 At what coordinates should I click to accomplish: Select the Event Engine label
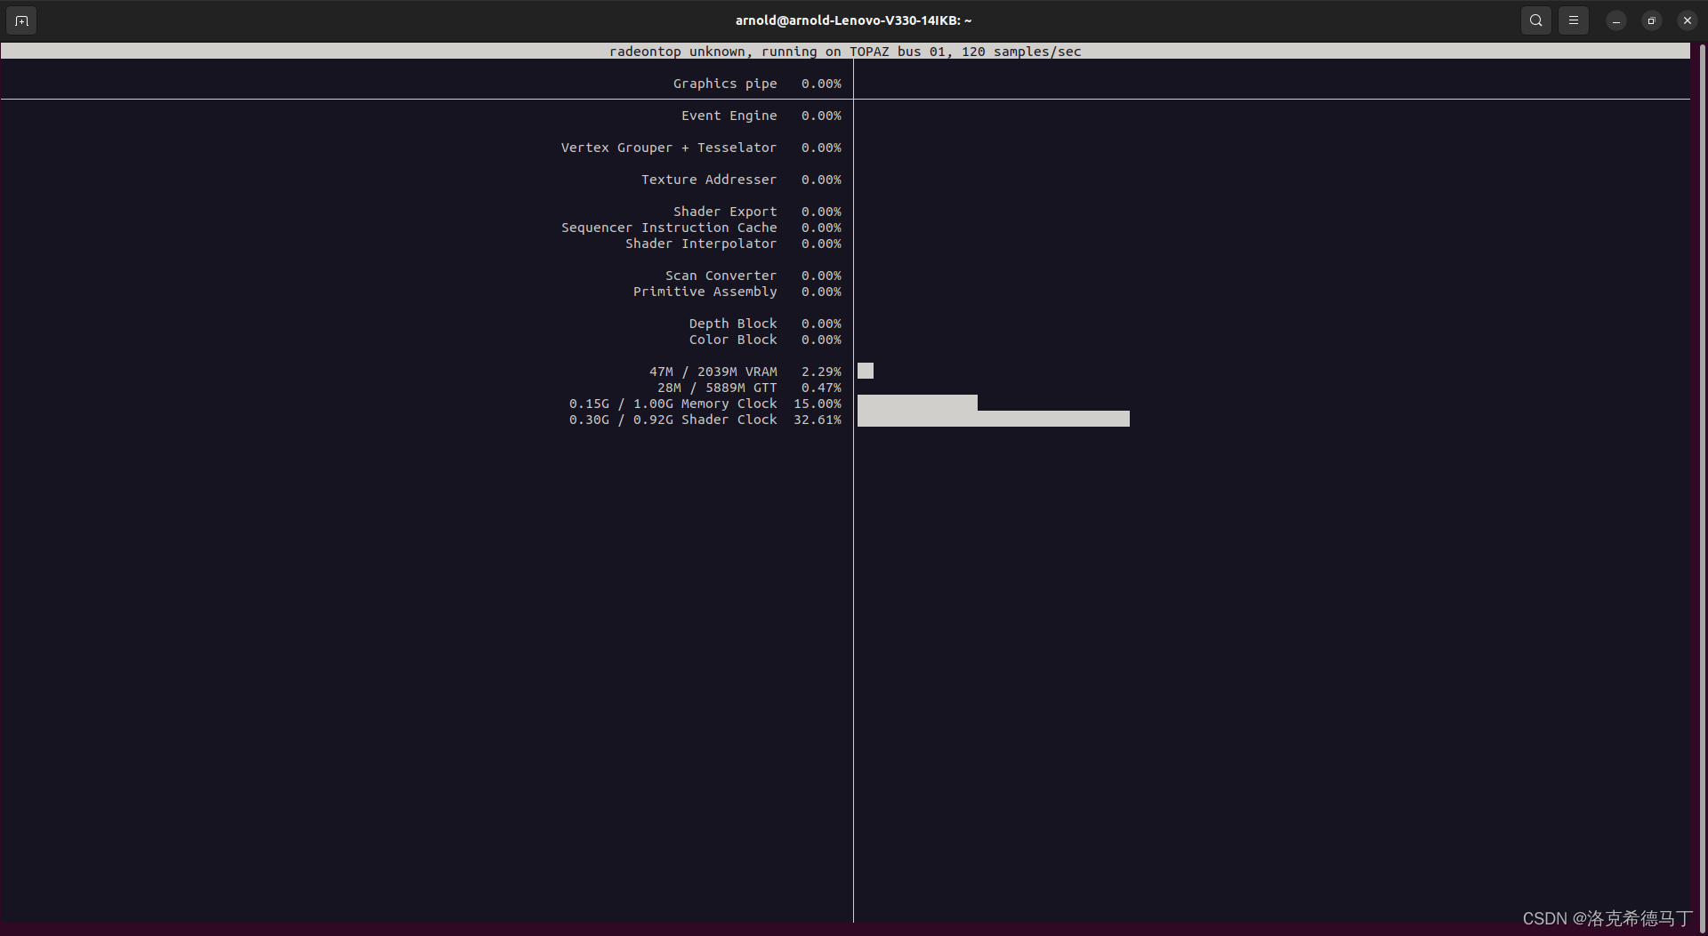729,116
